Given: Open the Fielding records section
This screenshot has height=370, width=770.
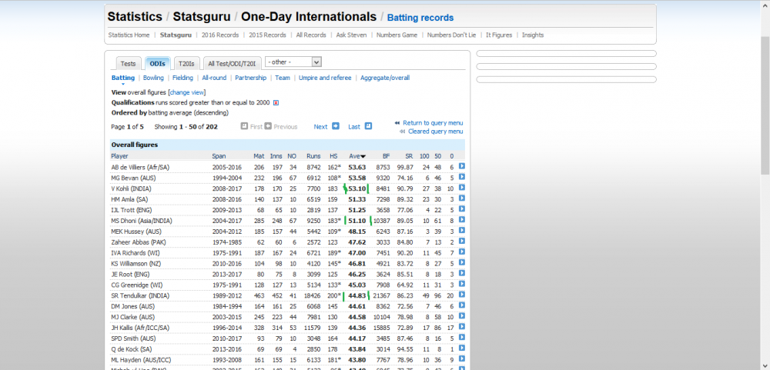Looking at the screenshot, I should 182,78.
